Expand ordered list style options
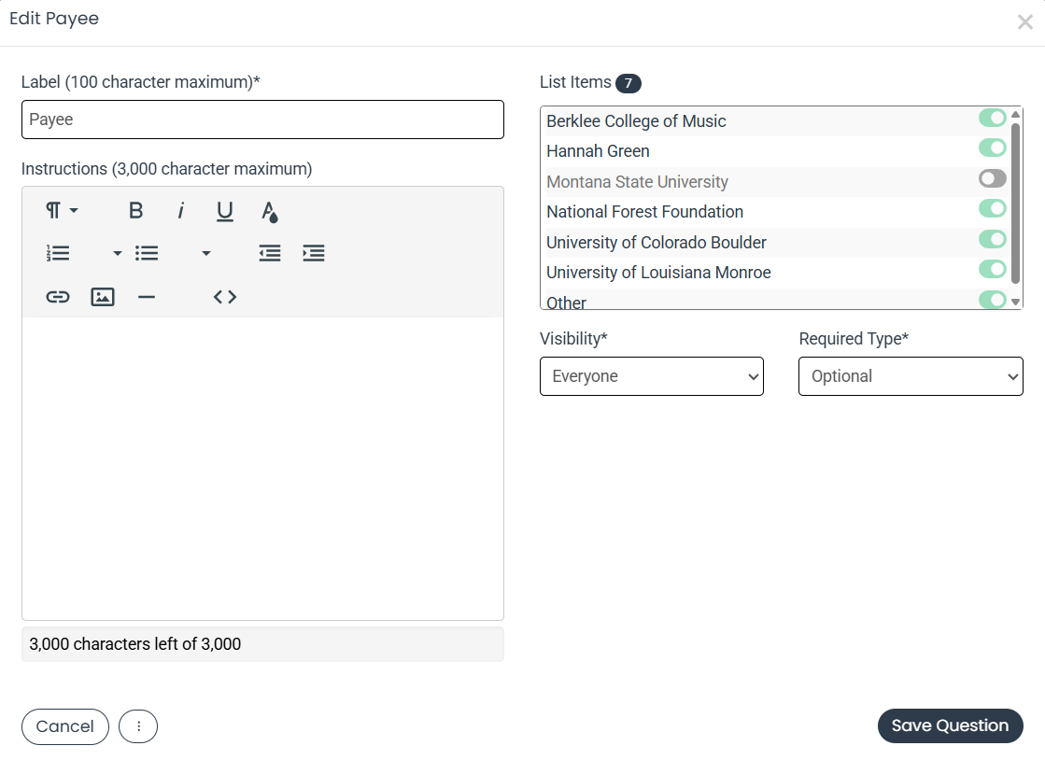This screenshot has height=760, width=1045. (x=118, y=253)
